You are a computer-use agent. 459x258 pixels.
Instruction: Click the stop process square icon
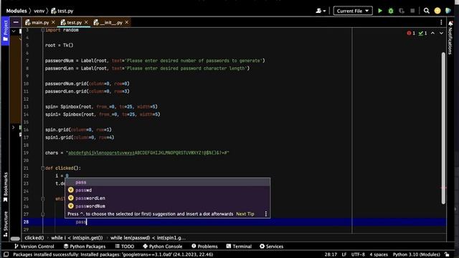coord(412,11)
